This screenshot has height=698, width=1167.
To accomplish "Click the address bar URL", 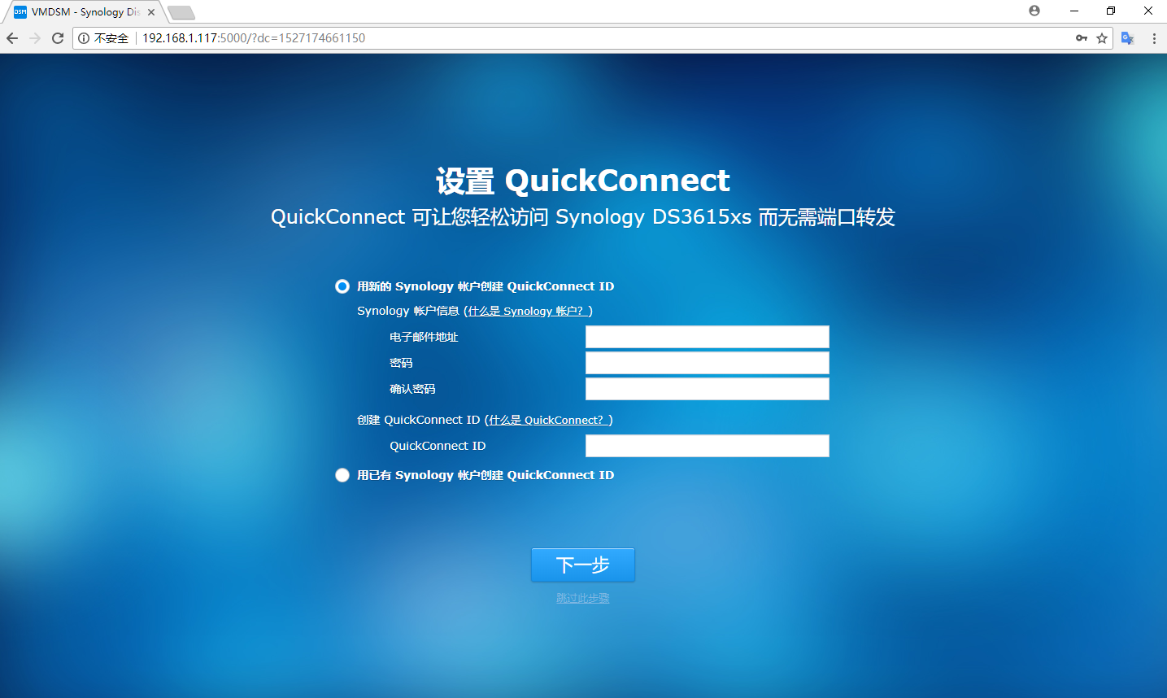I will pyautogui.click(x=254, y=38).
